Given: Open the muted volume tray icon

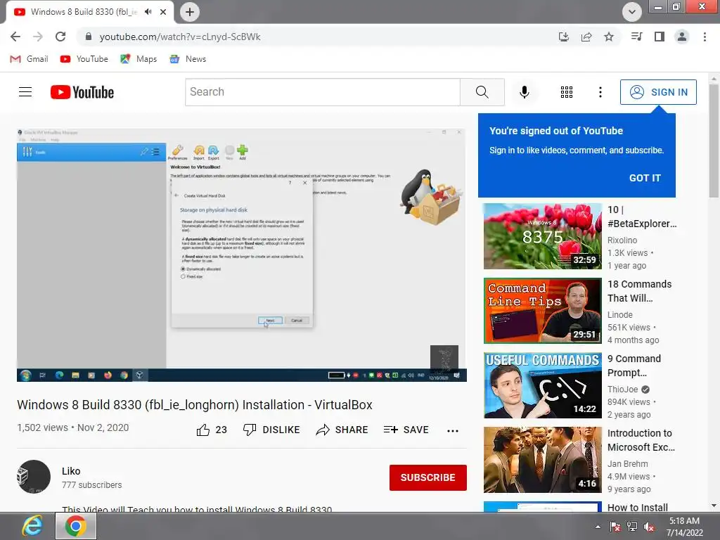Looking at the screenshot, I should 649,527.
